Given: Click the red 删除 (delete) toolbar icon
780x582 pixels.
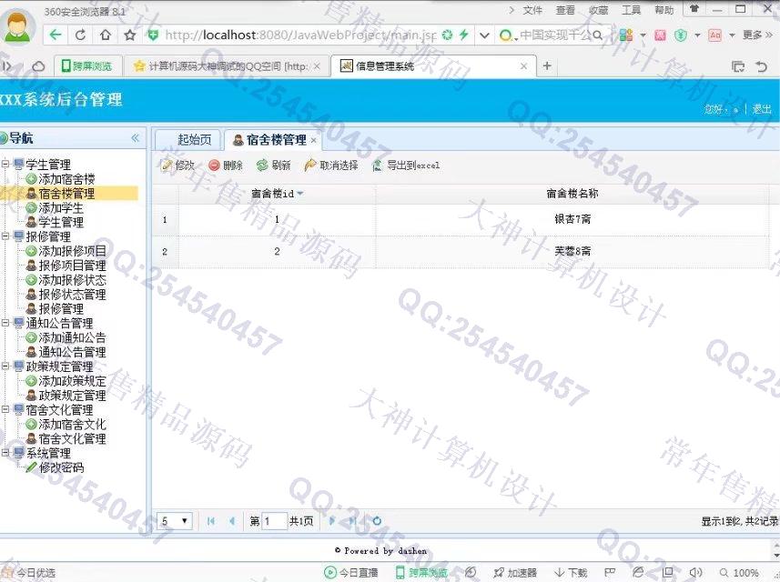Looking at the screenshot, I should [214, 166].
